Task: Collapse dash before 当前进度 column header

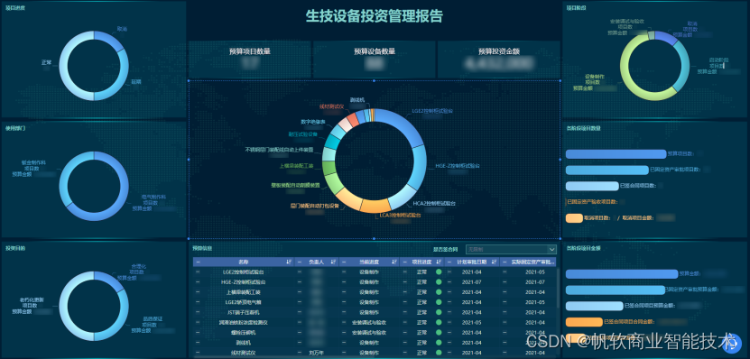Action: tap(344, 262)
